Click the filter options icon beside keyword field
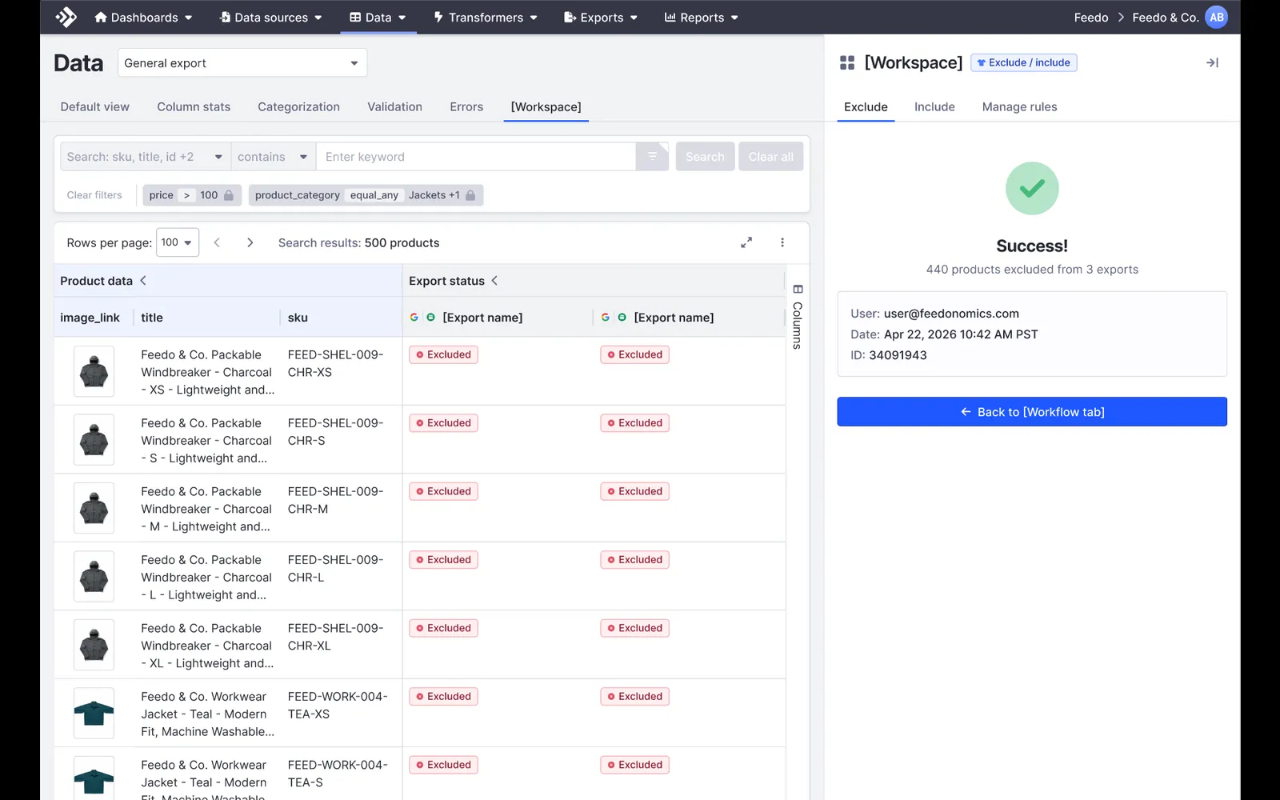Viewport: 1280px width, 800px height. pos(652,157)
